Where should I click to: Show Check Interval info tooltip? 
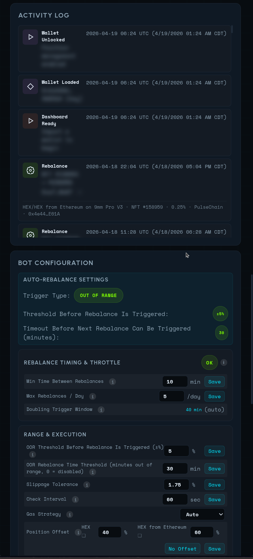click(75, 500)
